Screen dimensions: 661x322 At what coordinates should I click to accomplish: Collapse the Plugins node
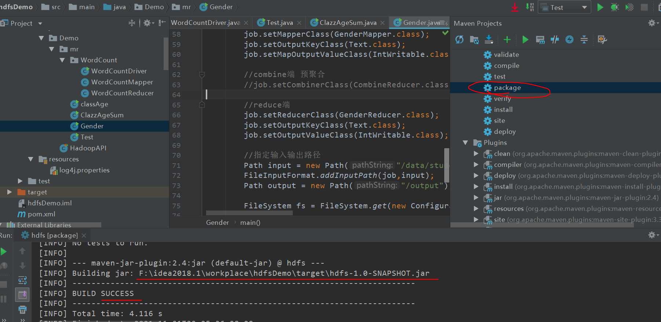tap(465, 143)
